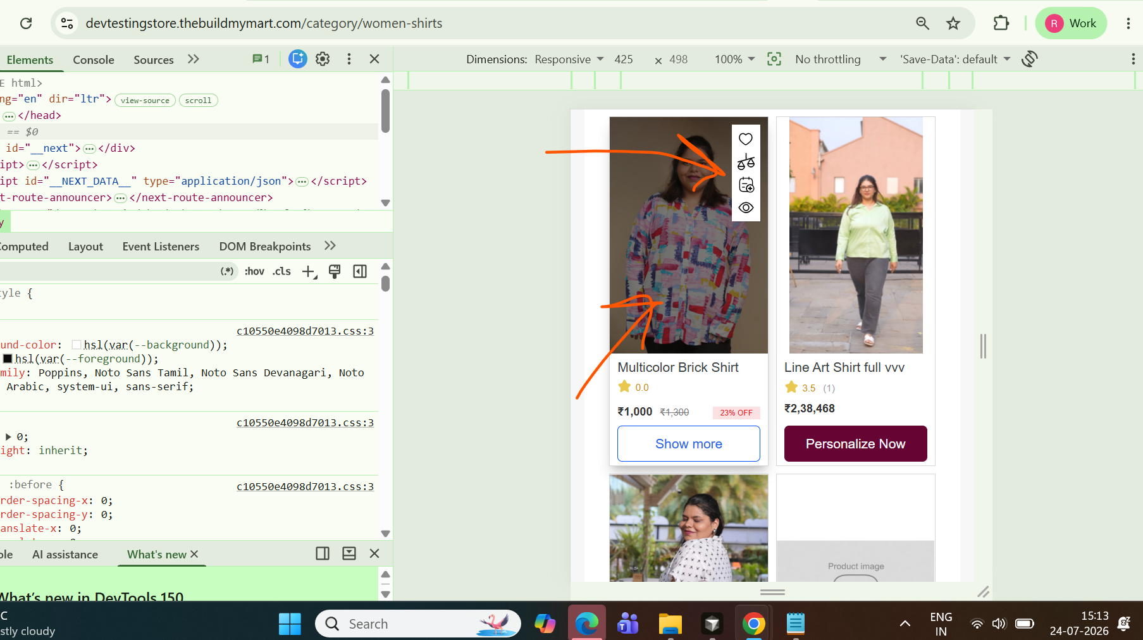Screen dimensions: 1143x640
Task: Click the black --foreground color swatch
Action: tap(8, 359)
